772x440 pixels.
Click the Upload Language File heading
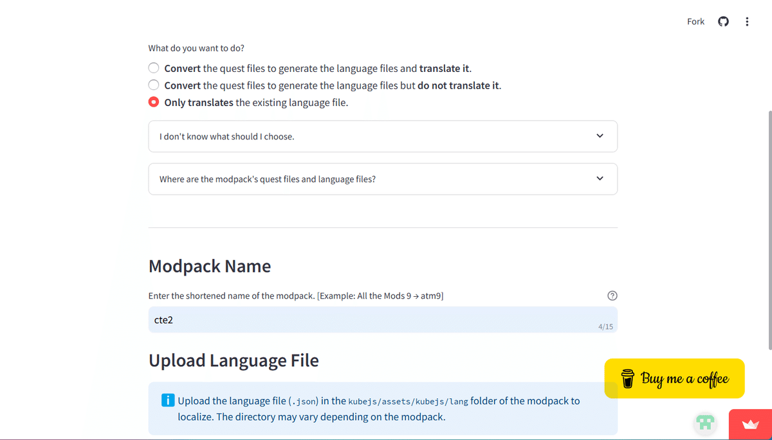234,360
